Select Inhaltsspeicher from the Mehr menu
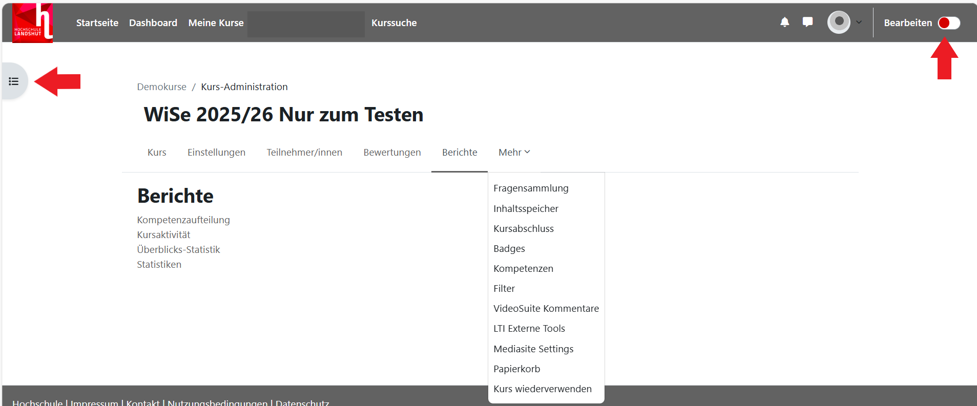The height and width of the screenshot is (406, 977). pyautogui.click(x=526, y=208)
